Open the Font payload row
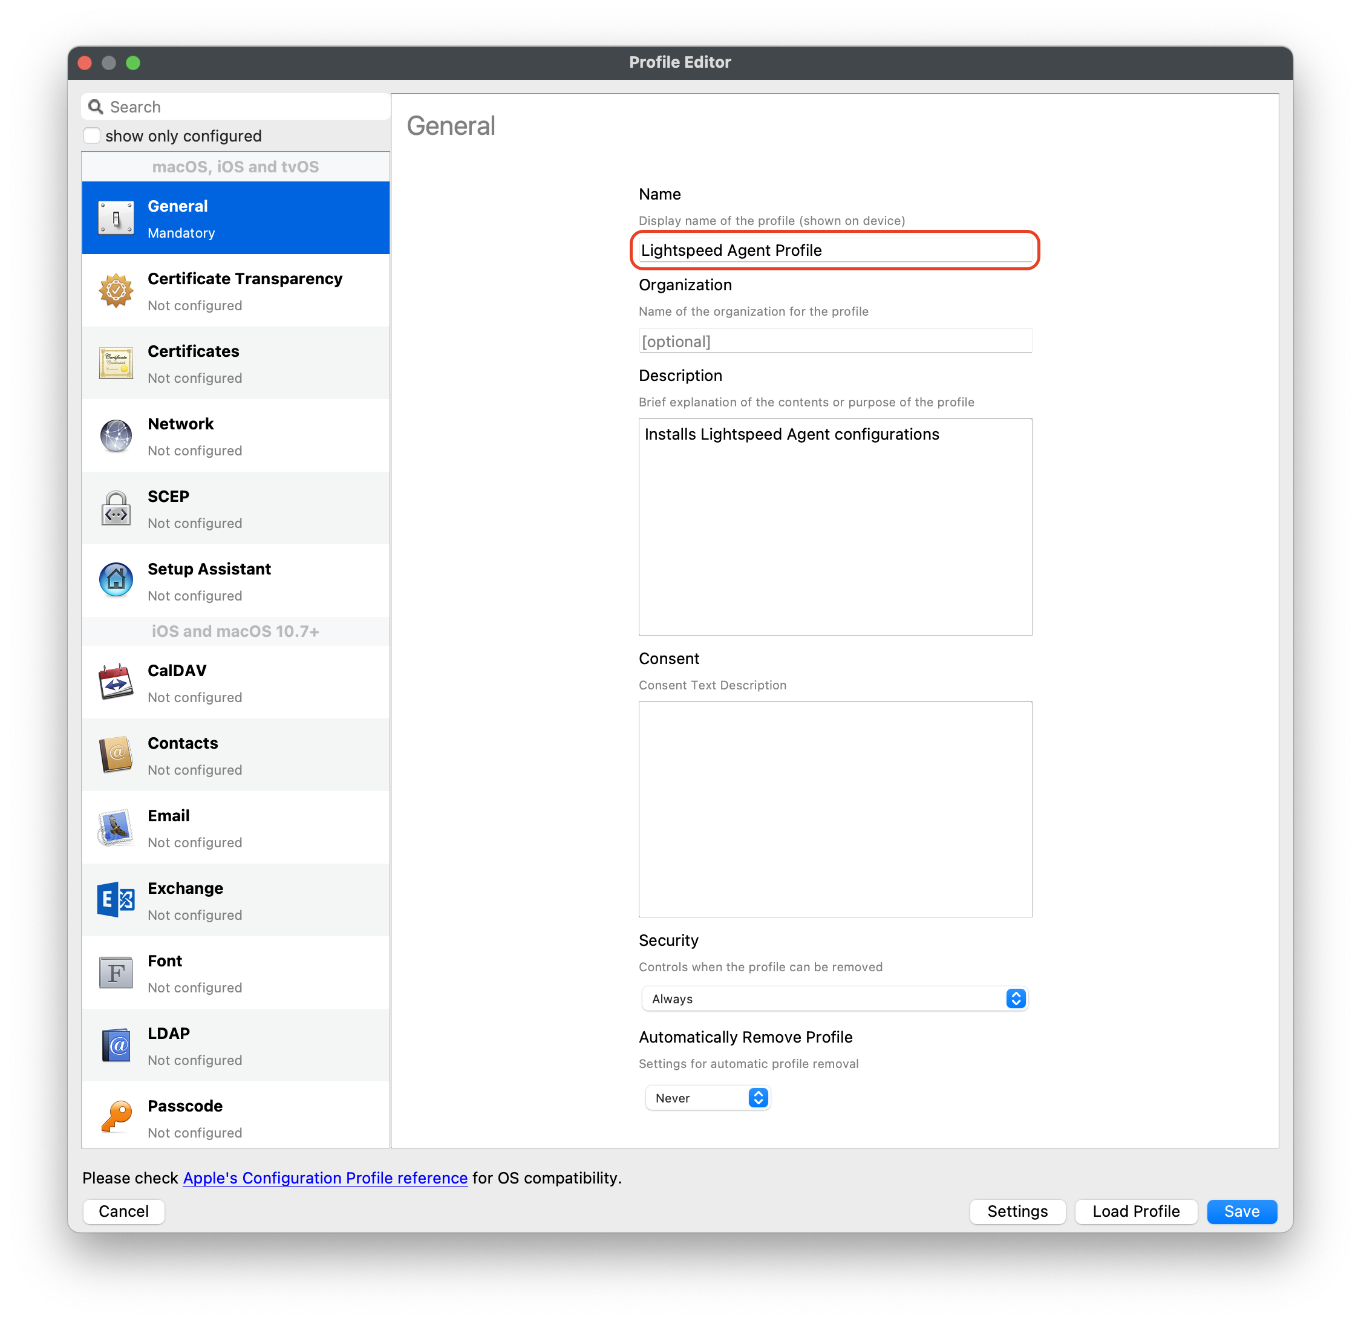The height and width of the screenshot is (1322, 1361). pyautogui.click(x=236, y=973)
